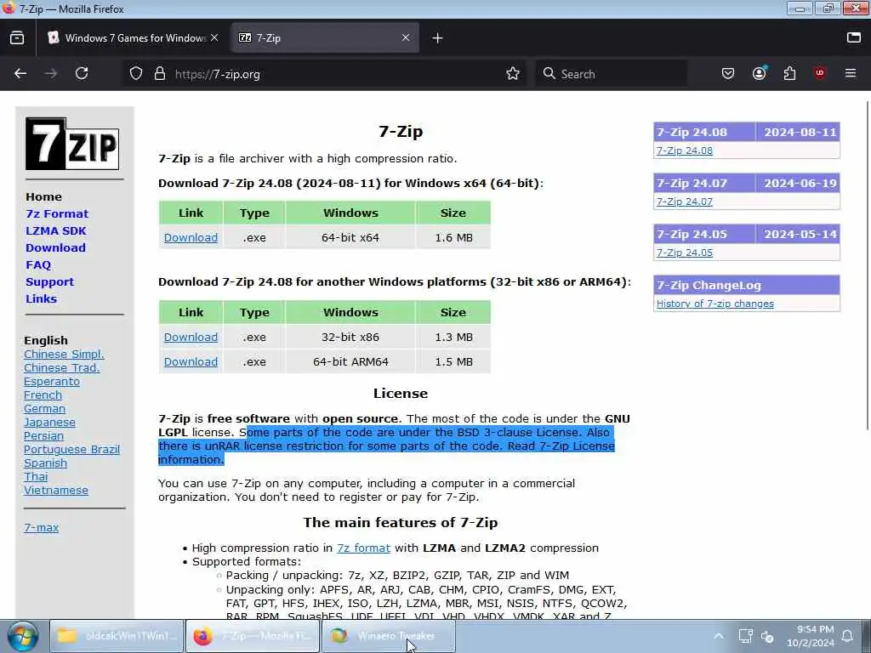This screenshot has height=653, width=871.
Task: Click the forward navigation arrow
Action: [50, 73]
